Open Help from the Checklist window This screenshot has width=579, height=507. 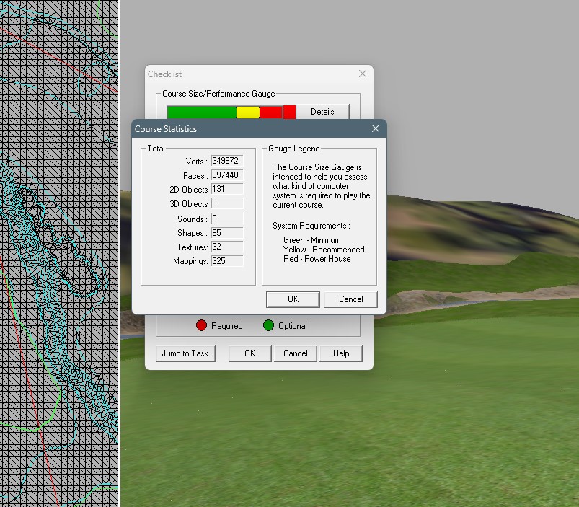(341, 353)
